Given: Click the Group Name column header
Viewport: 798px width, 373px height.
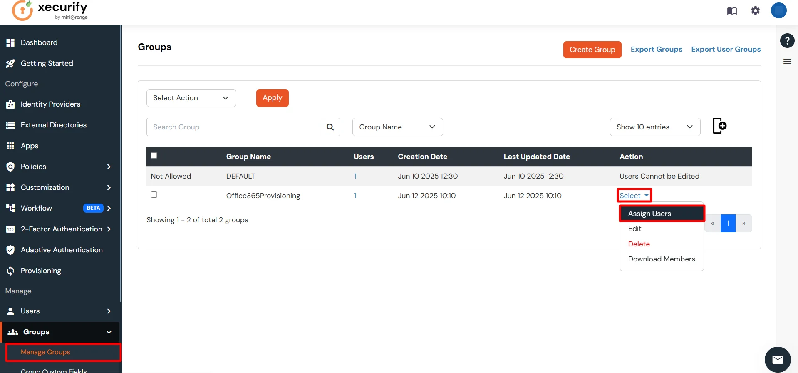Looking at the screenshot, I should [248, 157].
